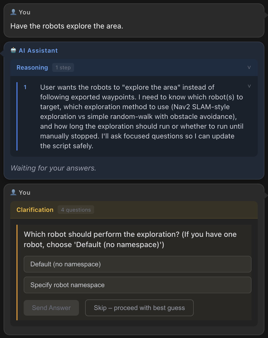Click the user avatar above Clarification panel
This screenshot has width=268, height=338.
point(13,192)
